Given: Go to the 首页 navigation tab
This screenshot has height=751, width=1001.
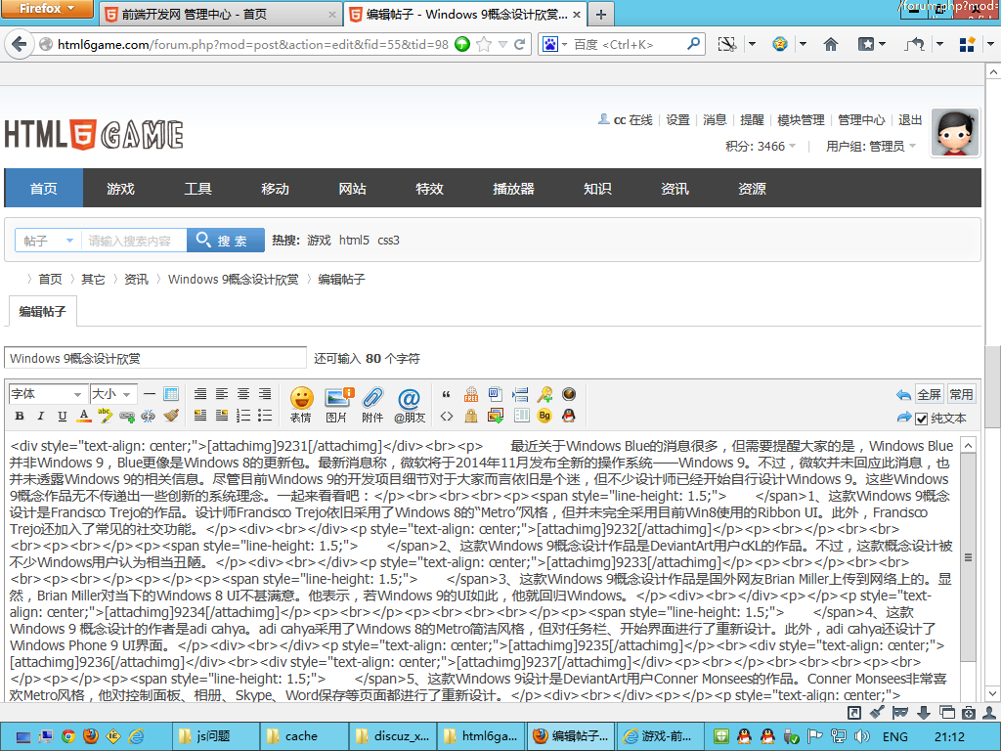Looking at the screenshot, I should pos(43,189).
